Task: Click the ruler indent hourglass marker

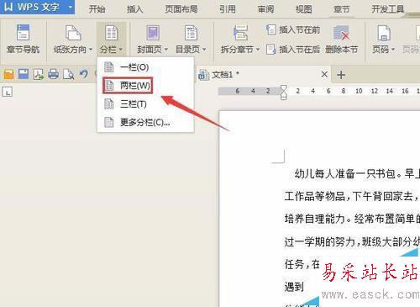Action: coord(283,92)
